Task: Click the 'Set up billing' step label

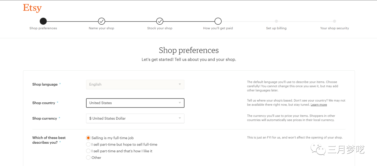Action: tap(276, 28)
